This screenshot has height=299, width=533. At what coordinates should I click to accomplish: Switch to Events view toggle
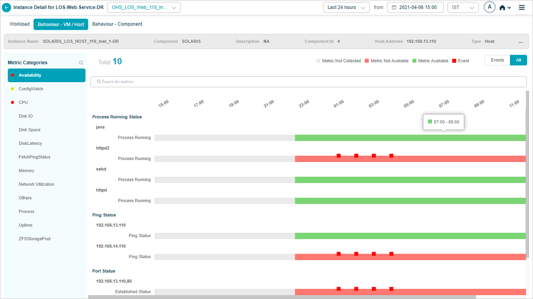pyautogui.click(x=497, y=60)
